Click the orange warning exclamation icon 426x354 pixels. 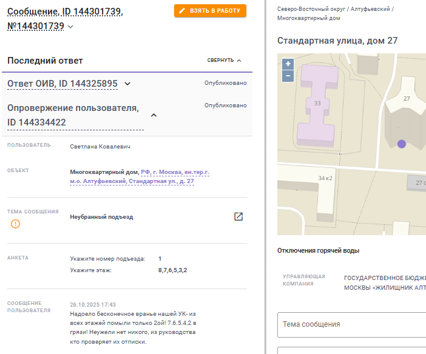(15, 224)
